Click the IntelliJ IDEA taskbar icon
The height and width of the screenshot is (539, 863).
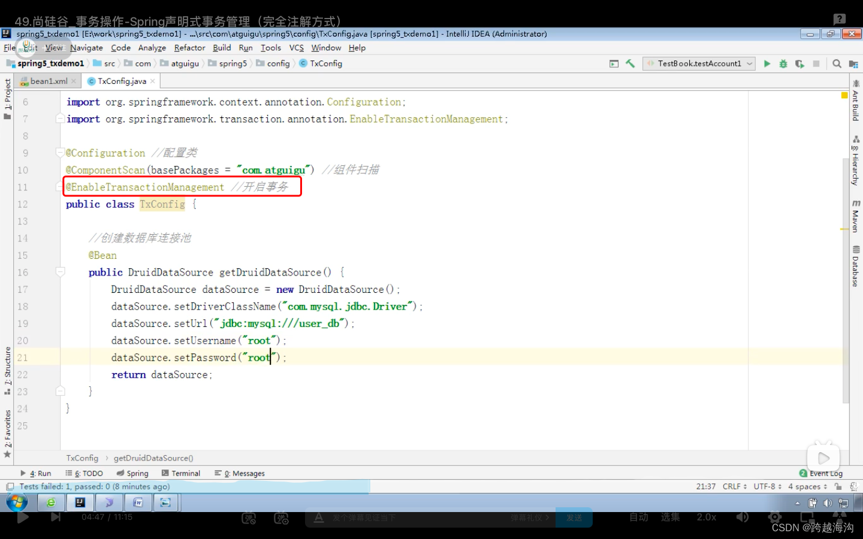point(80,502)
